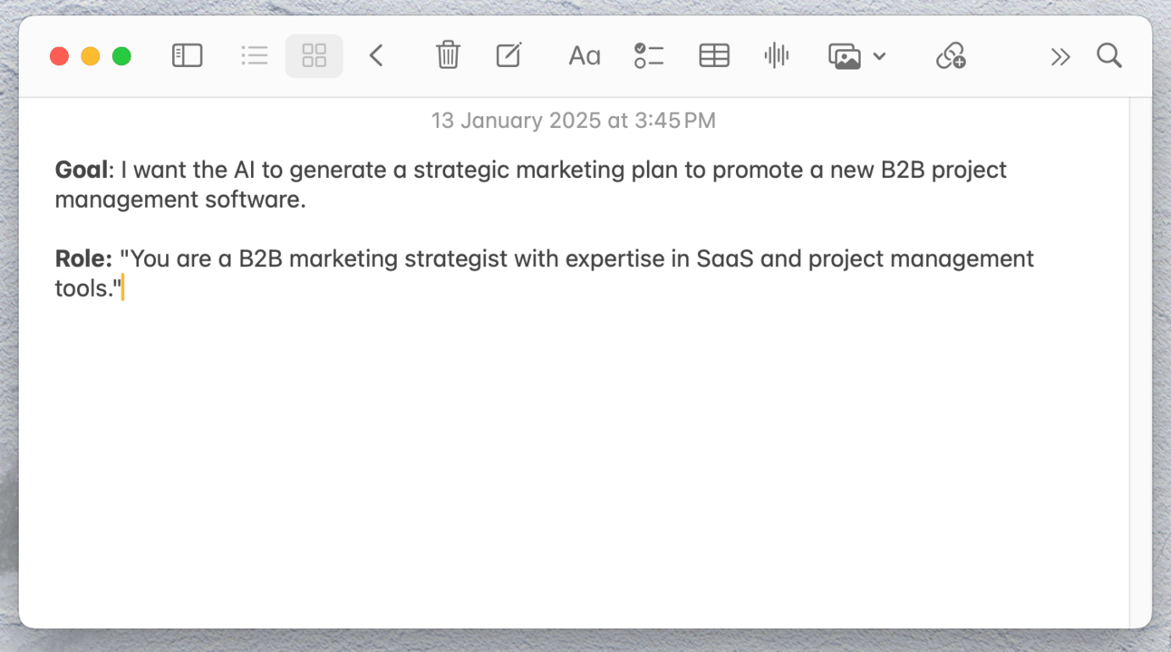The image size is (1171, 652).
Task: Expand the media dropdown chevron
Action: tap(879, 57)
